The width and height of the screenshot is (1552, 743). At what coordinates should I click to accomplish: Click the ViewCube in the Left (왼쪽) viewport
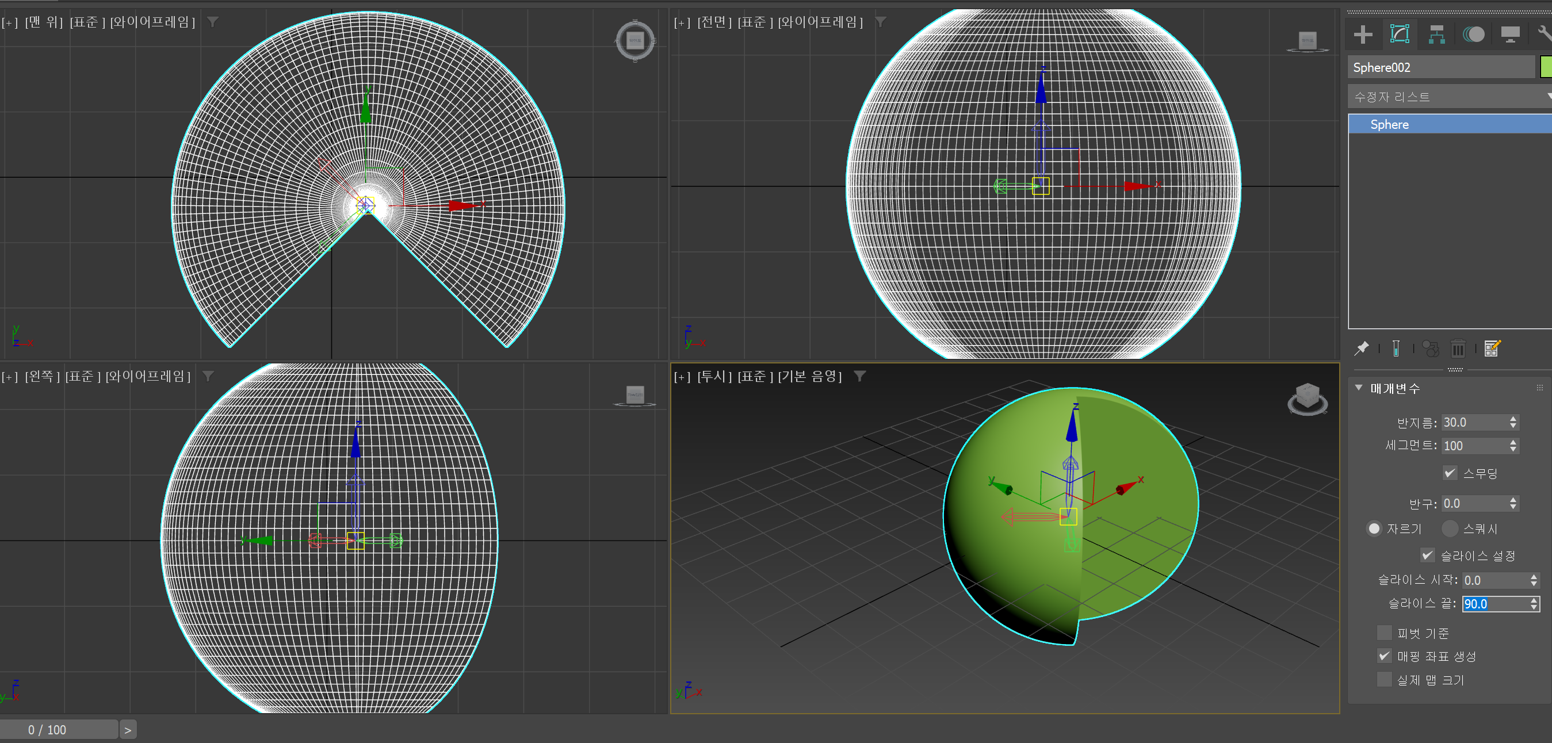pyautogui.click(x=635, y=396)
